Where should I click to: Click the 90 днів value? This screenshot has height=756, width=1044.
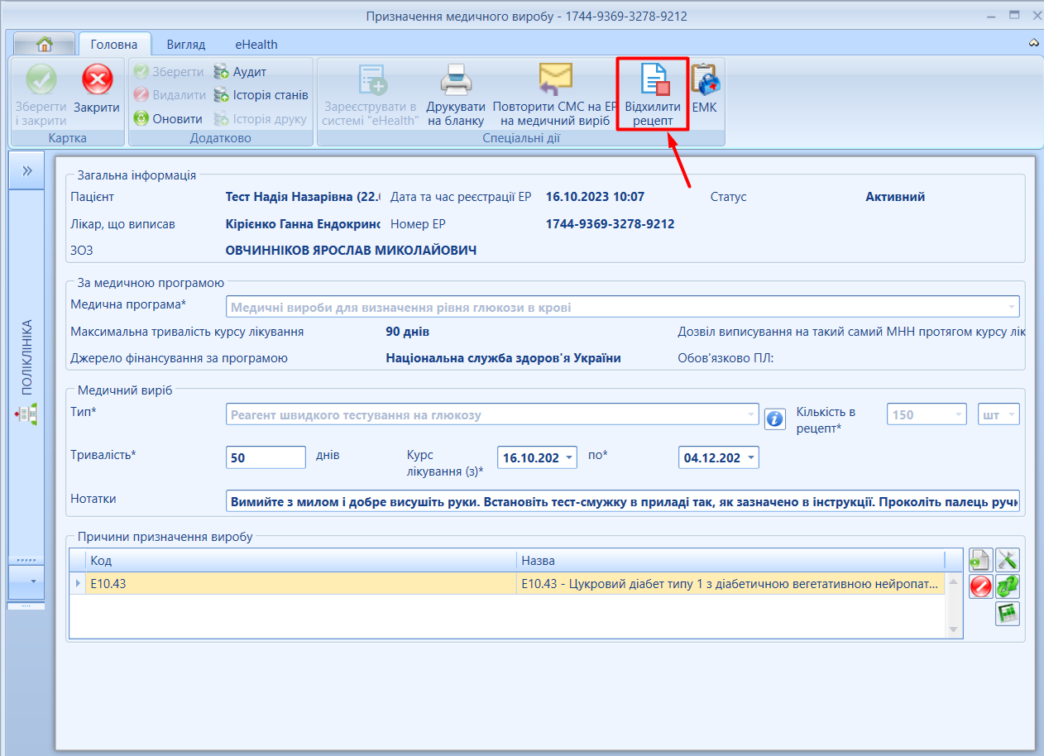(x=407, y=332)
